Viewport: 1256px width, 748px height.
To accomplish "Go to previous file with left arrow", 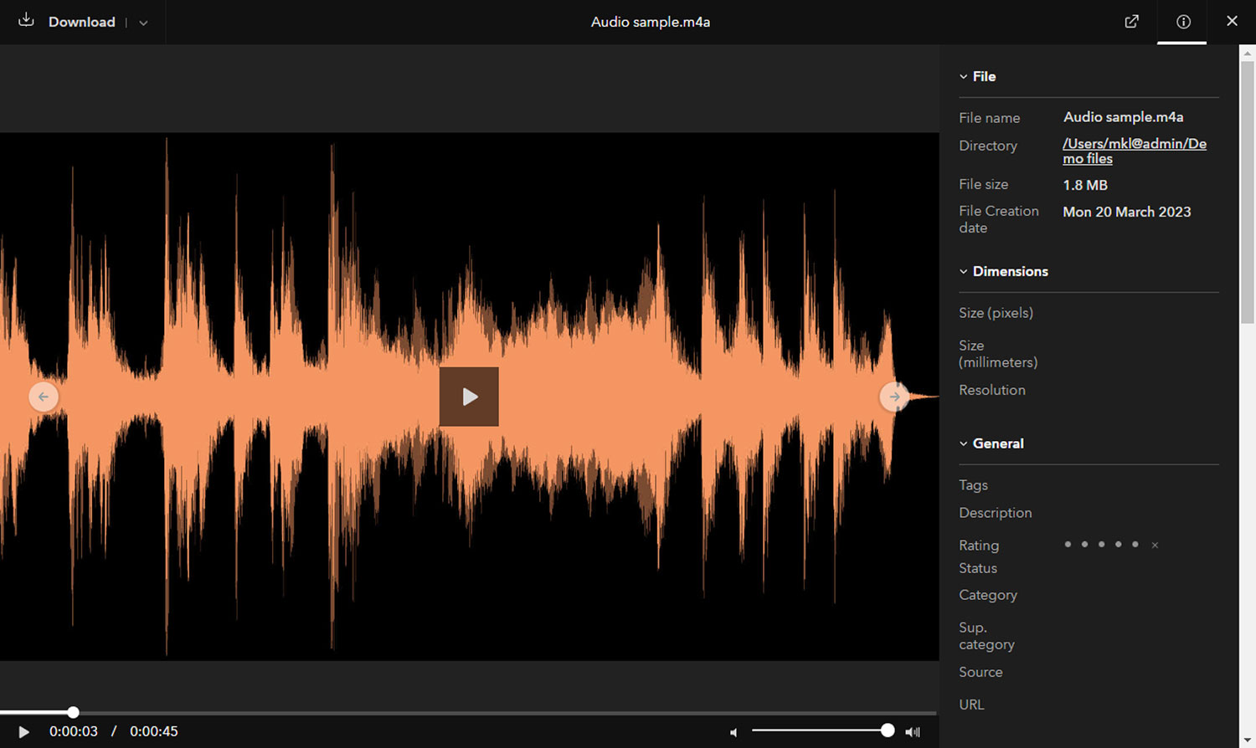I will tap(44, 397).
